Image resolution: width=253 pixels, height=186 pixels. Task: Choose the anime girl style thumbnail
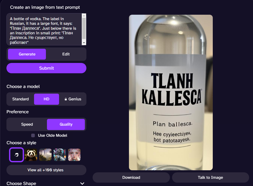tap(74, 155)
